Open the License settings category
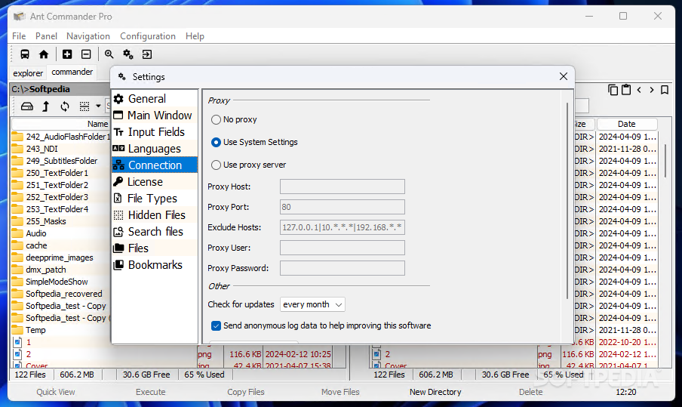The image size is (682, 407). coord(155,181)
